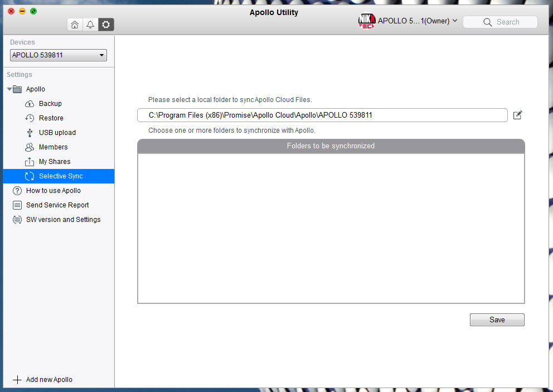This screenshot has width=553, height=392.
Task: Expand the APOLLO 5...1(Owner) account menu
Action: click(x=418, y=21)
